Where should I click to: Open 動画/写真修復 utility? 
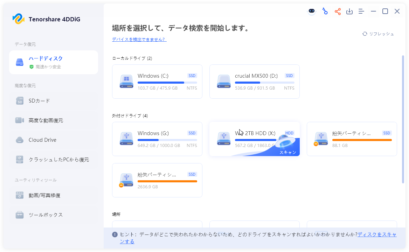(x=54, y=195)
